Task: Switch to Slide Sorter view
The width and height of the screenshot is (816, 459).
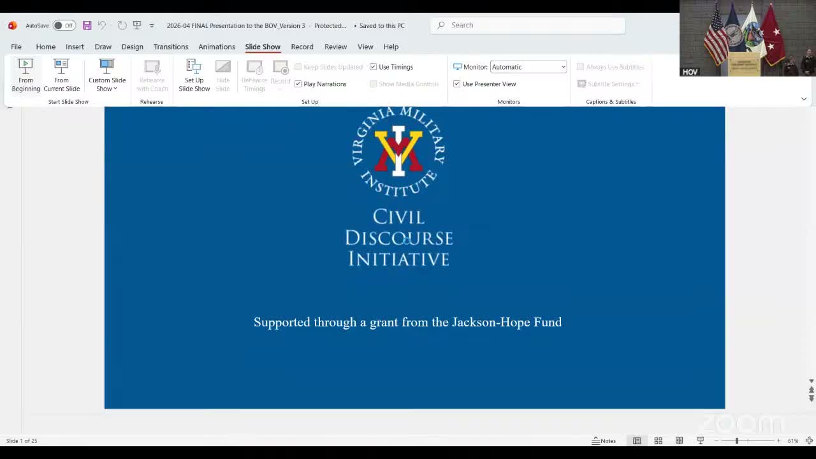Action: pos(658,441)
